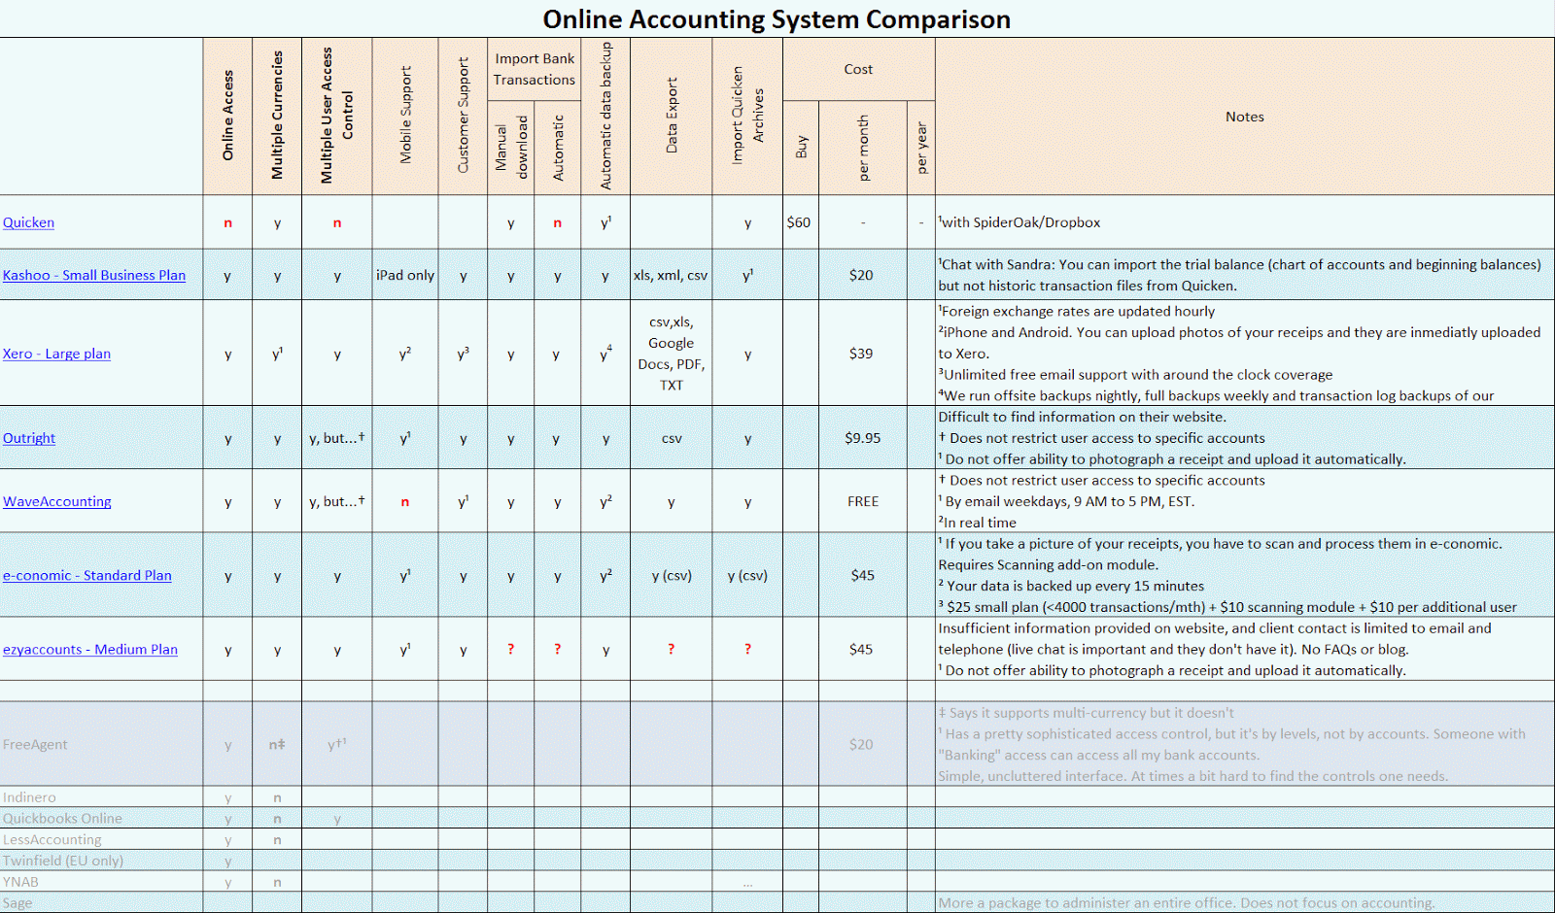
Task: Select the Buy cost subheader
Action: [x=802, y=148]
